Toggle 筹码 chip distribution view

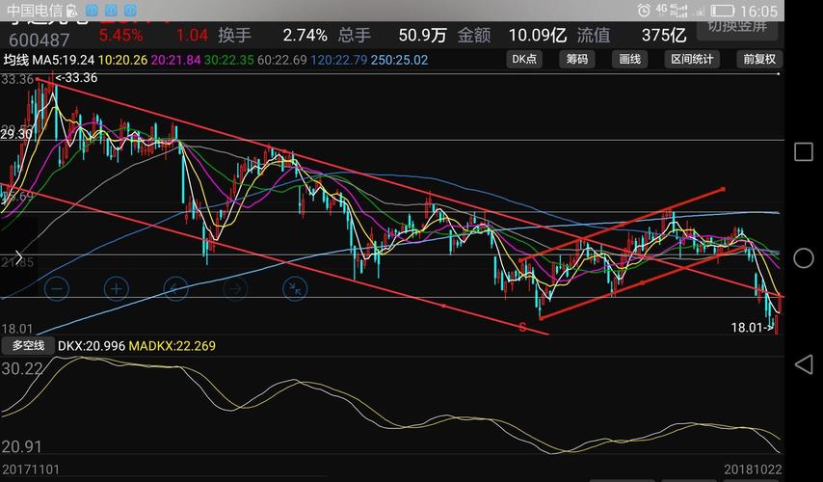(577, 60)
